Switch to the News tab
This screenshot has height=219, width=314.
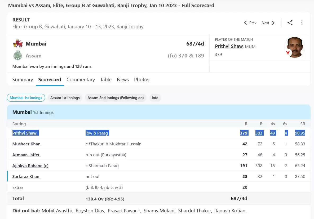pyautogui.click(x=123, y=80)
